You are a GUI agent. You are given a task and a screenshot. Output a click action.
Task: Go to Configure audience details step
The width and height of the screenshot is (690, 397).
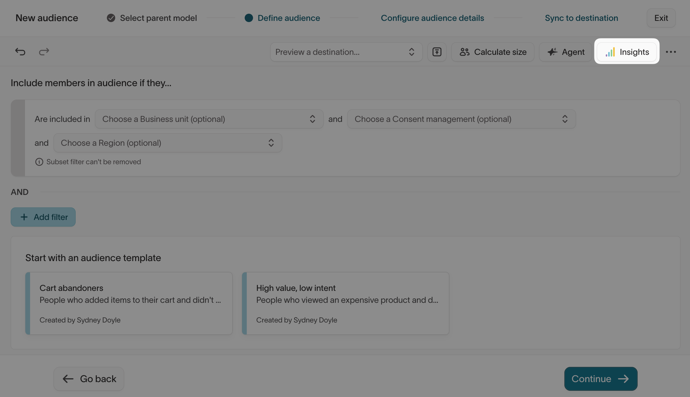(432, 18)
